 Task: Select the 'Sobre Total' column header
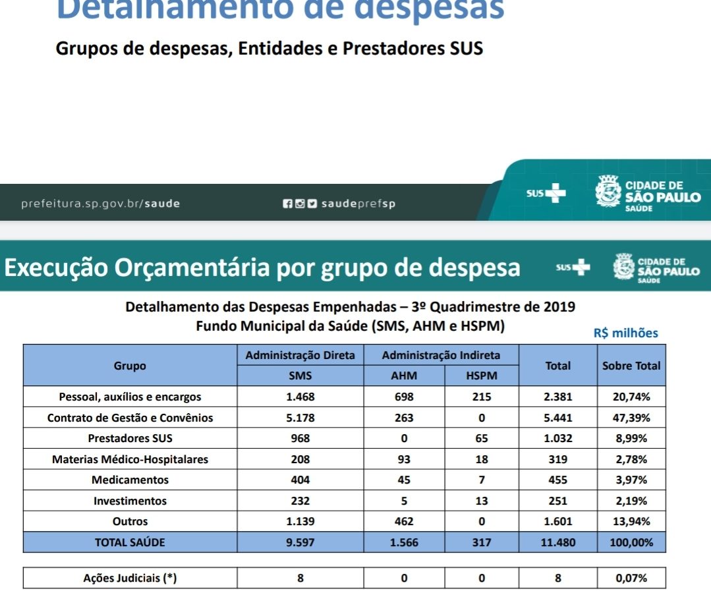point(631,366)
